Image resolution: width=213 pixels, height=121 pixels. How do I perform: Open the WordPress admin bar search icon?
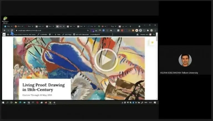pos(154,34)
